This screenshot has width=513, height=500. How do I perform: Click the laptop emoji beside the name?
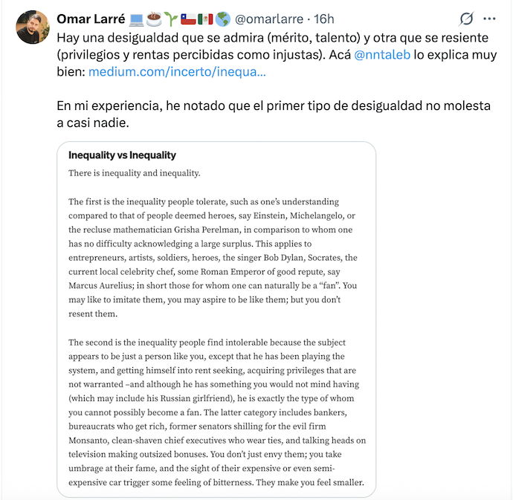137,19
